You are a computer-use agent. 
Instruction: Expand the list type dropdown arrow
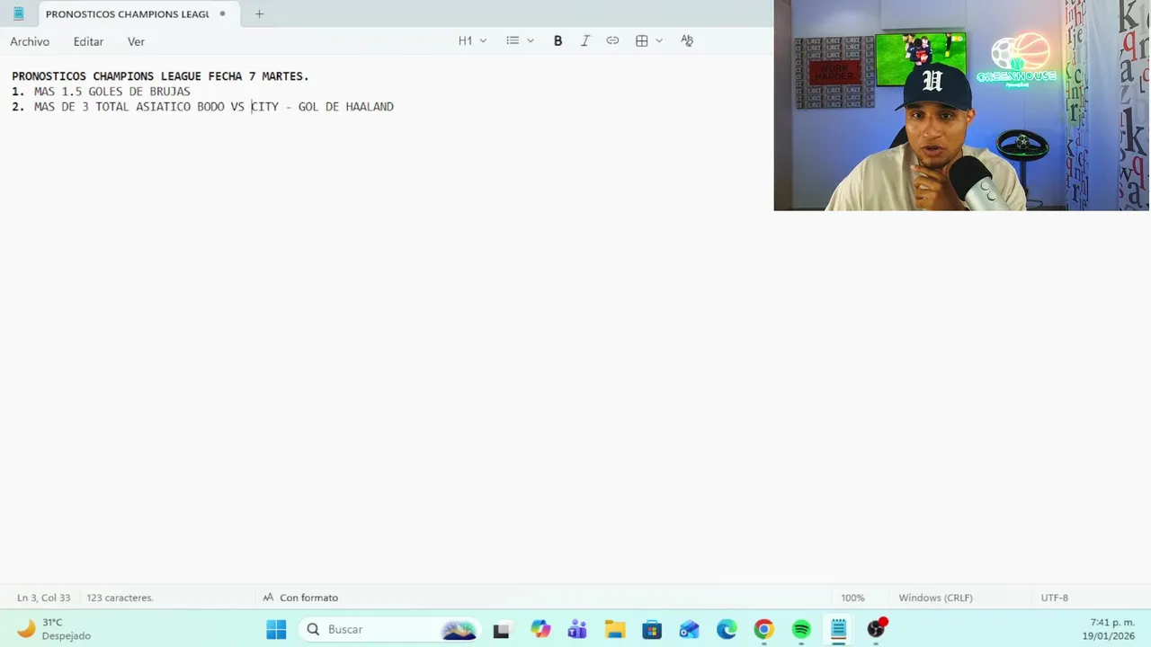(531, 40)
